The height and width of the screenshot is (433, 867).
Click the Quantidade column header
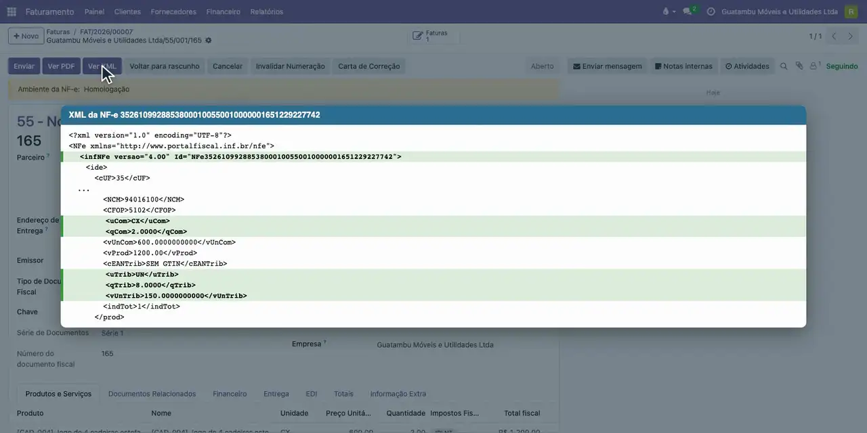406,413
